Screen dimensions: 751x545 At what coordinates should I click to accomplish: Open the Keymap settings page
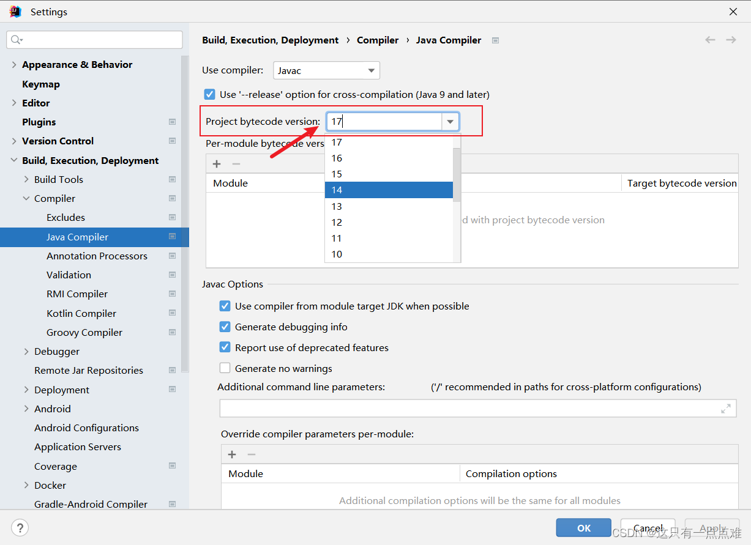[x=41, y=84]
